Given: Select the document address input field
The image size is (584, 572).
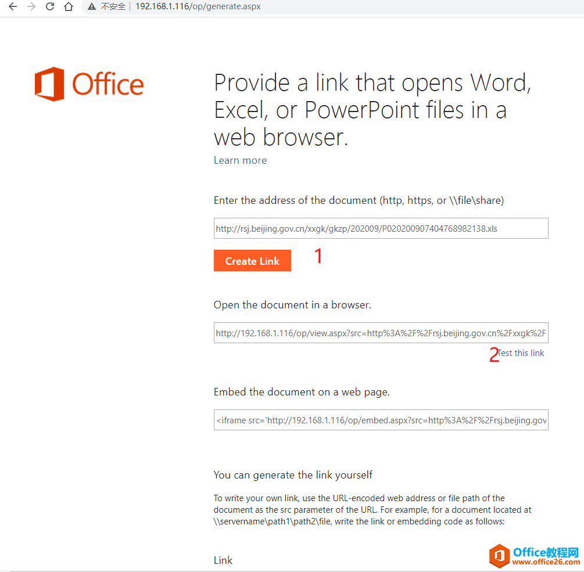Looking at the screenshot, I should (x=381, y=228).
